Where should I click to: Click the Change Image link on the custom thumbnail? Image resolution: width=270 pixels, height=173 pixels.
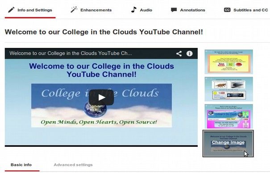228,142
